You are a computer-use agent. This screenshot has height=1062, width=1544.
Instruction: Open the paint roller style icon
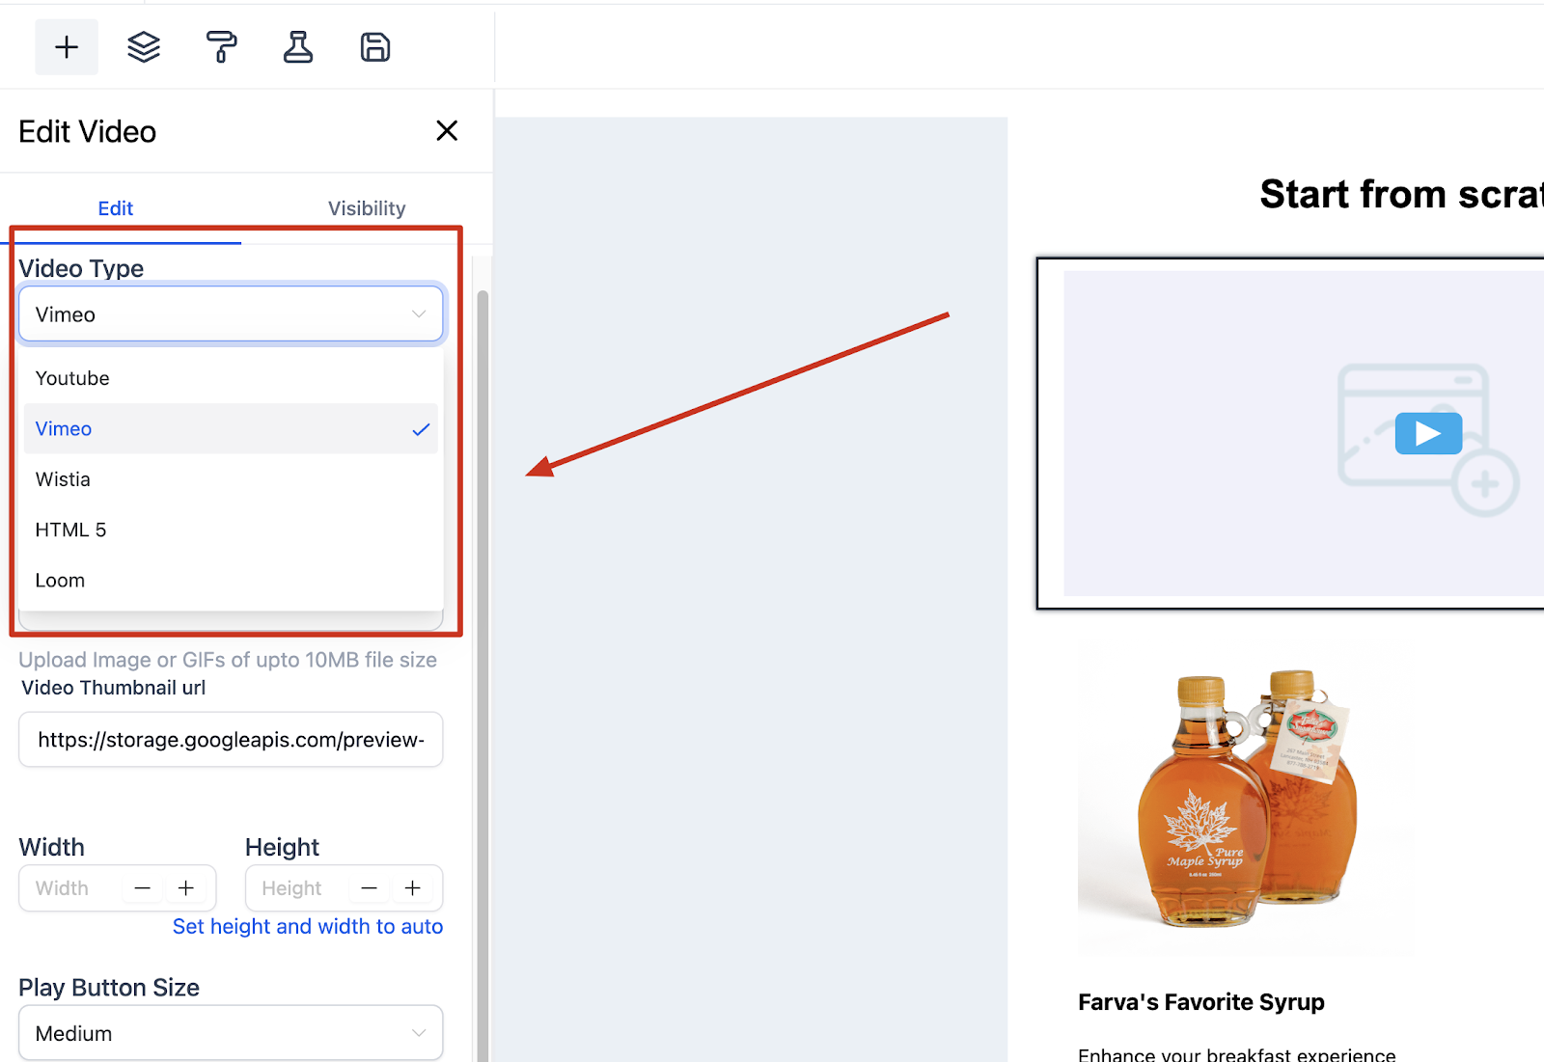click(x=221, y=46)
